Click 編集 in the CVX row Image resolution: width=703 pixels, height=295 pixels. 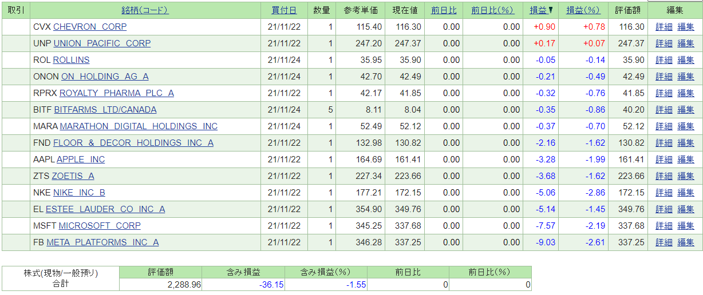pos(686,27)
